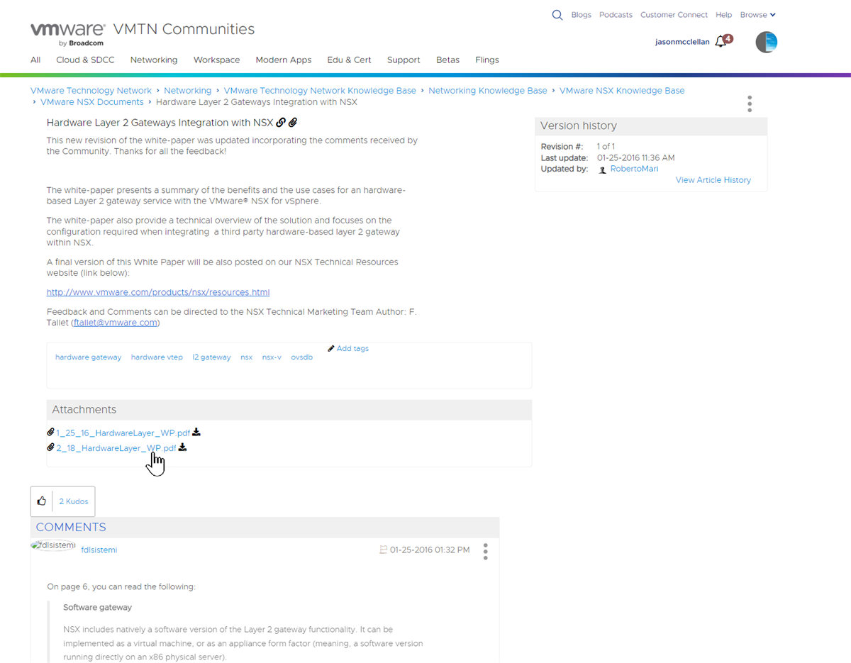Expand the Browse dropdown
This screenshot has width=851, height=663.
pos(758,15)
